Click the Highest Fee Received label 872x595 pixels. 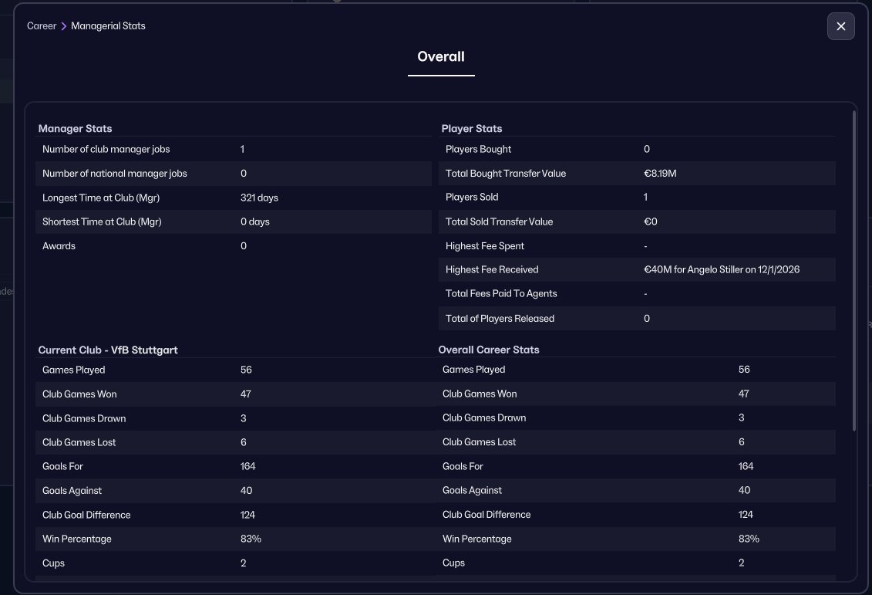(x=492, y=269)
